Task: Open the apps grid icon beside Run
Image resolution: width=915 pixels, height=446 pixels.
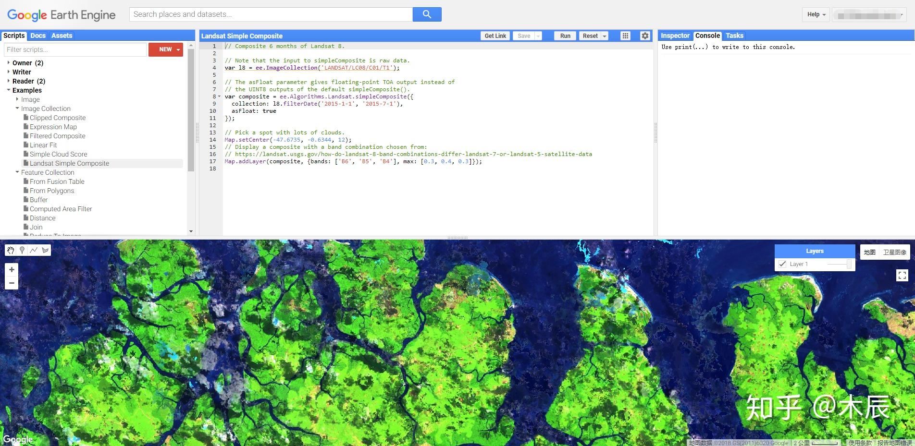Action: 625,36
